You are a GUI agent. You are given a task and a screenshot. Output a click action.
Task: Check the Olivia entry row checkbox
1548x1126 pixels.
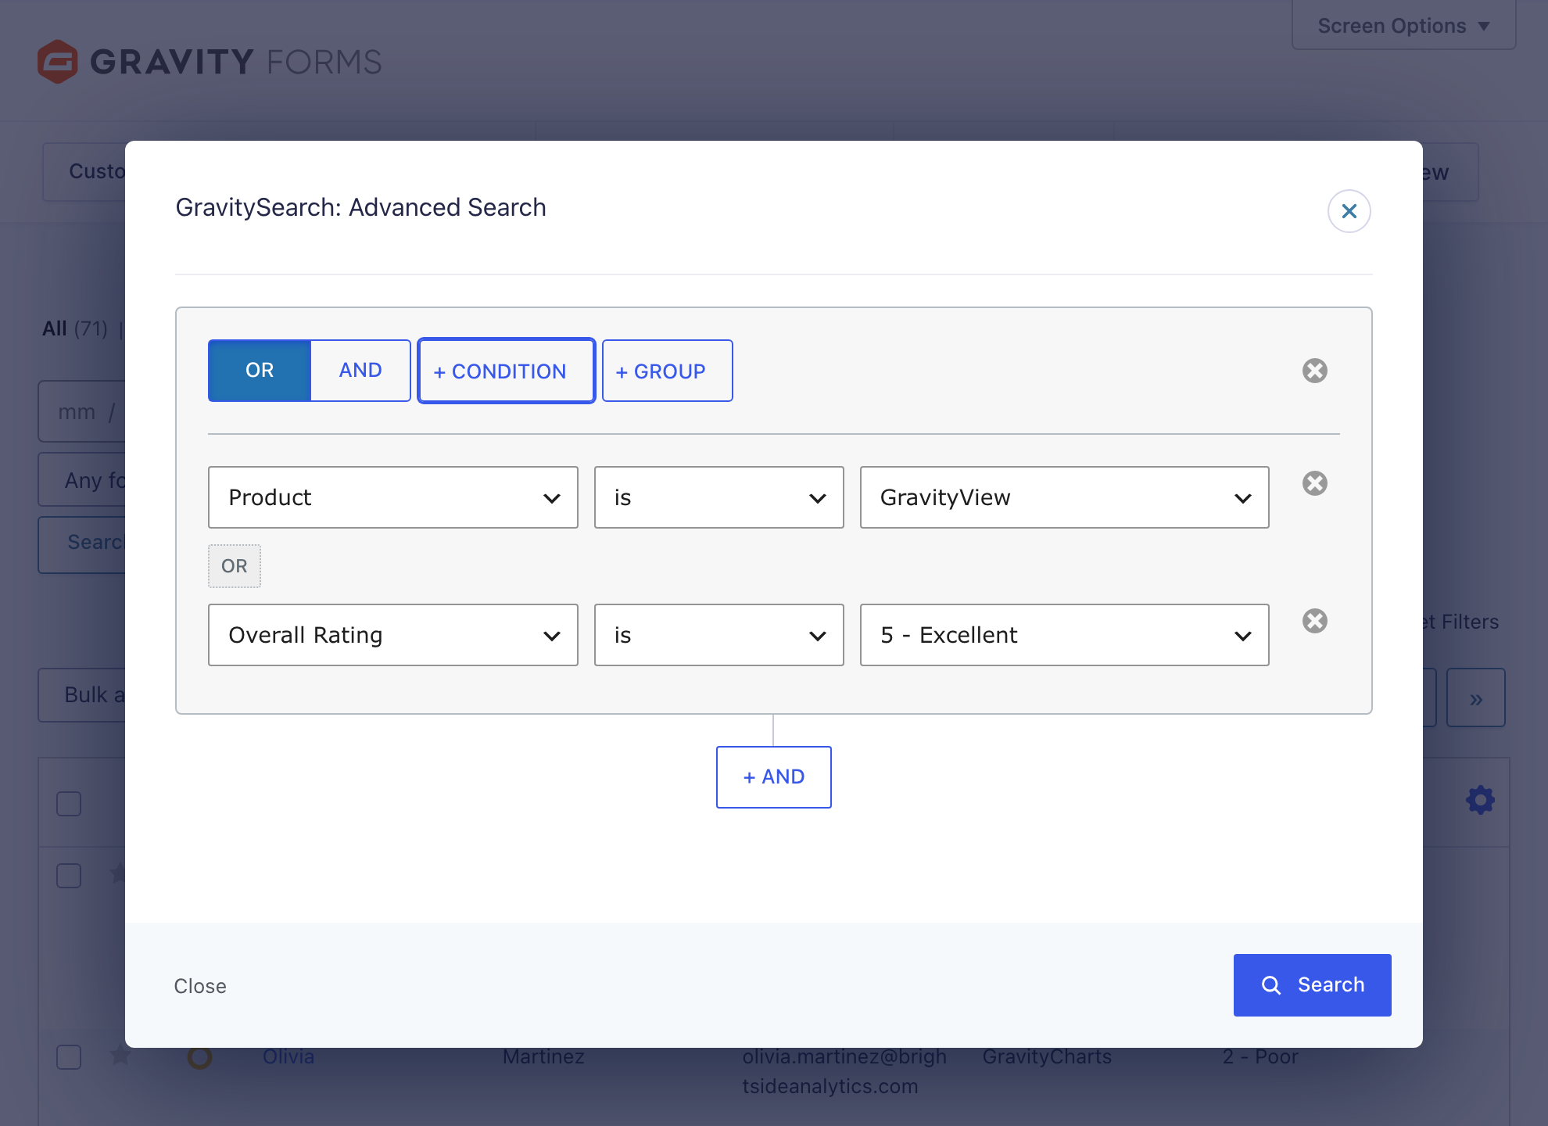69,1057
